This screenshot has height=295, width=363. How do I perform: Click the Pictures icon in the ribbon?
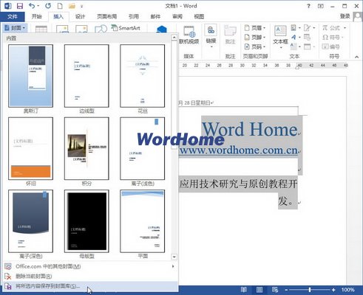tap(62, 29)
